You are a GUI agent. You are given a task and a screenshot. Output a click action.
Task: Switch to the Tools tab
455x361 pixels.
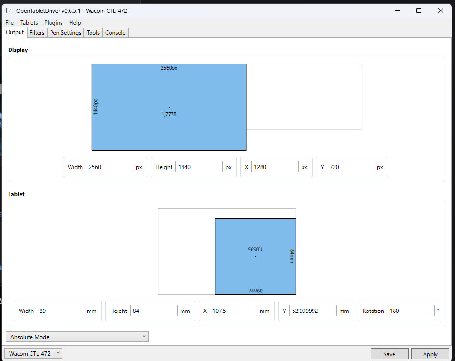coord(93,33)
